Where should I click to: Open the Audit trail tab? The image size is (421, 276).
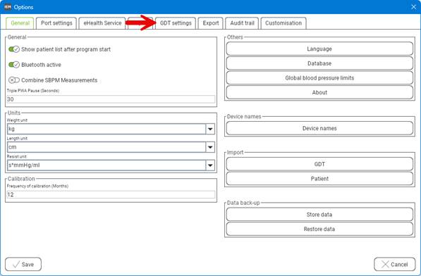[242, 23]
